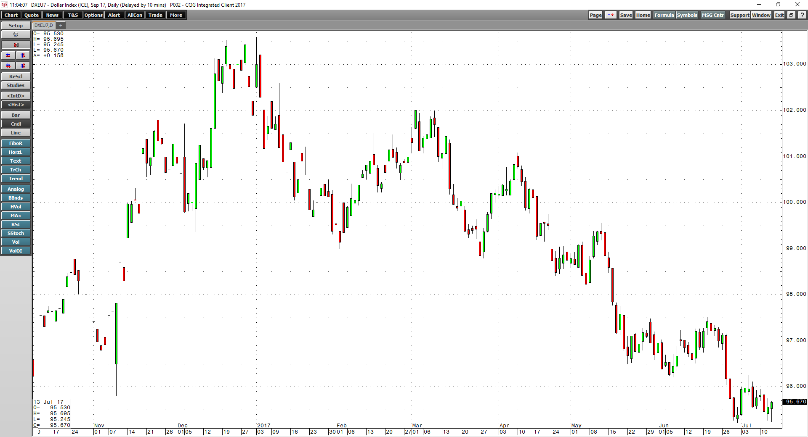Click the 13 Jul 17 data box
This screenshot has height=437, width=808.
(x=52, y=413)
